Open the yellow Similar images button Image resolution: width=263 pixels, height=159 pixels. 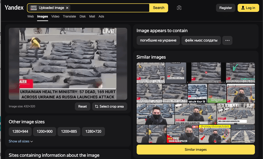click(x=196, y=149)
